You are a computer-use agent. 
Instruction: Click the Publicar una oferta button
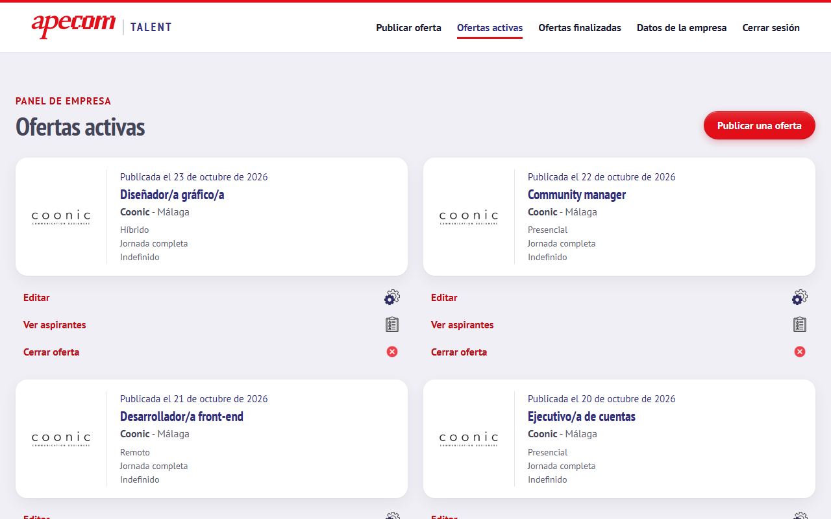tap(760, 125)
